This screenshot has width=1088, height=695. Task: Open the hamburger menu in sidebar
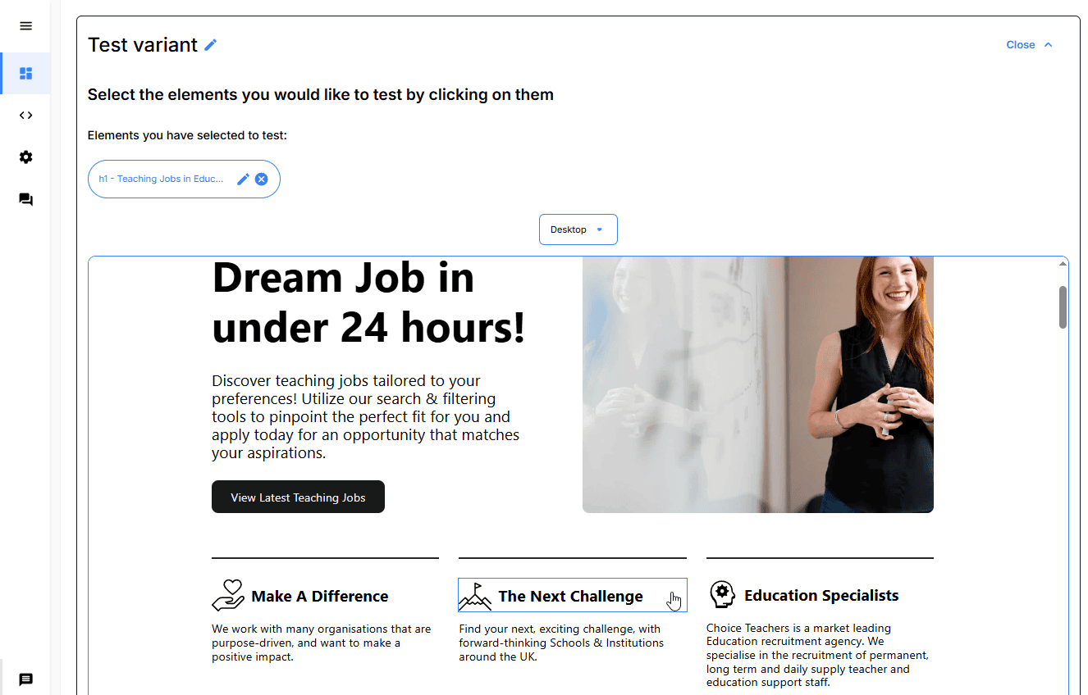pos(25,26)
